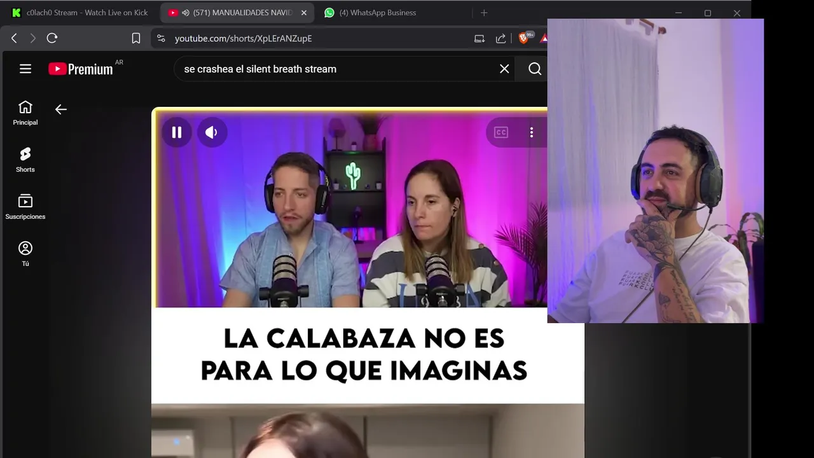
Task: Open the cast/screen icon in address bar
Action: [479, 38]
